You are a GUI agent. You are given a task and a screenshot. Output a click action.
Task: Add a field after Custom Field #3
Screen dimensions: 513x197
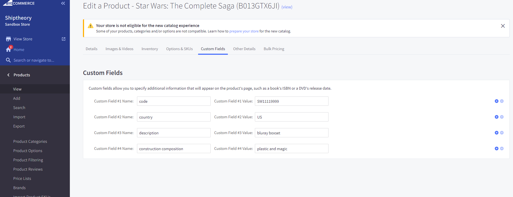coord(497,133)
